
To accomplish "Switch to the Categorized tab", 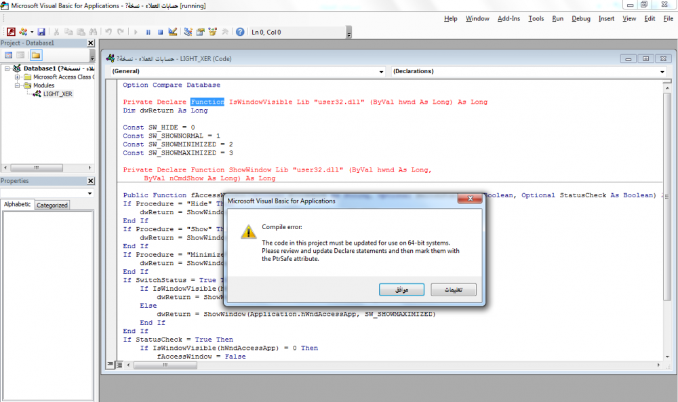I will tap(52, 205).
